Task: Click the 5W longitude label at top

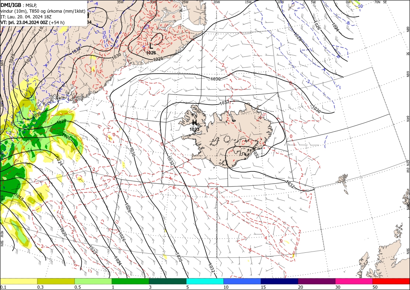Action: click(313, 2)
